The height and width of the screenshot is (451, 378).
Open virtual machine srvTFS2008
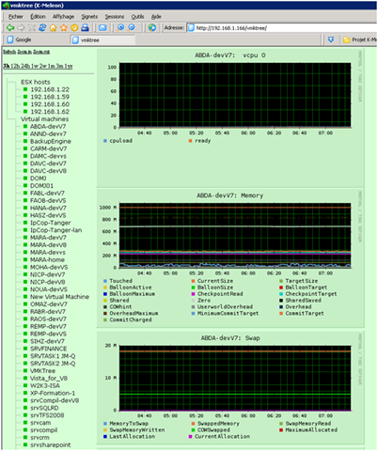coord(47,415)
